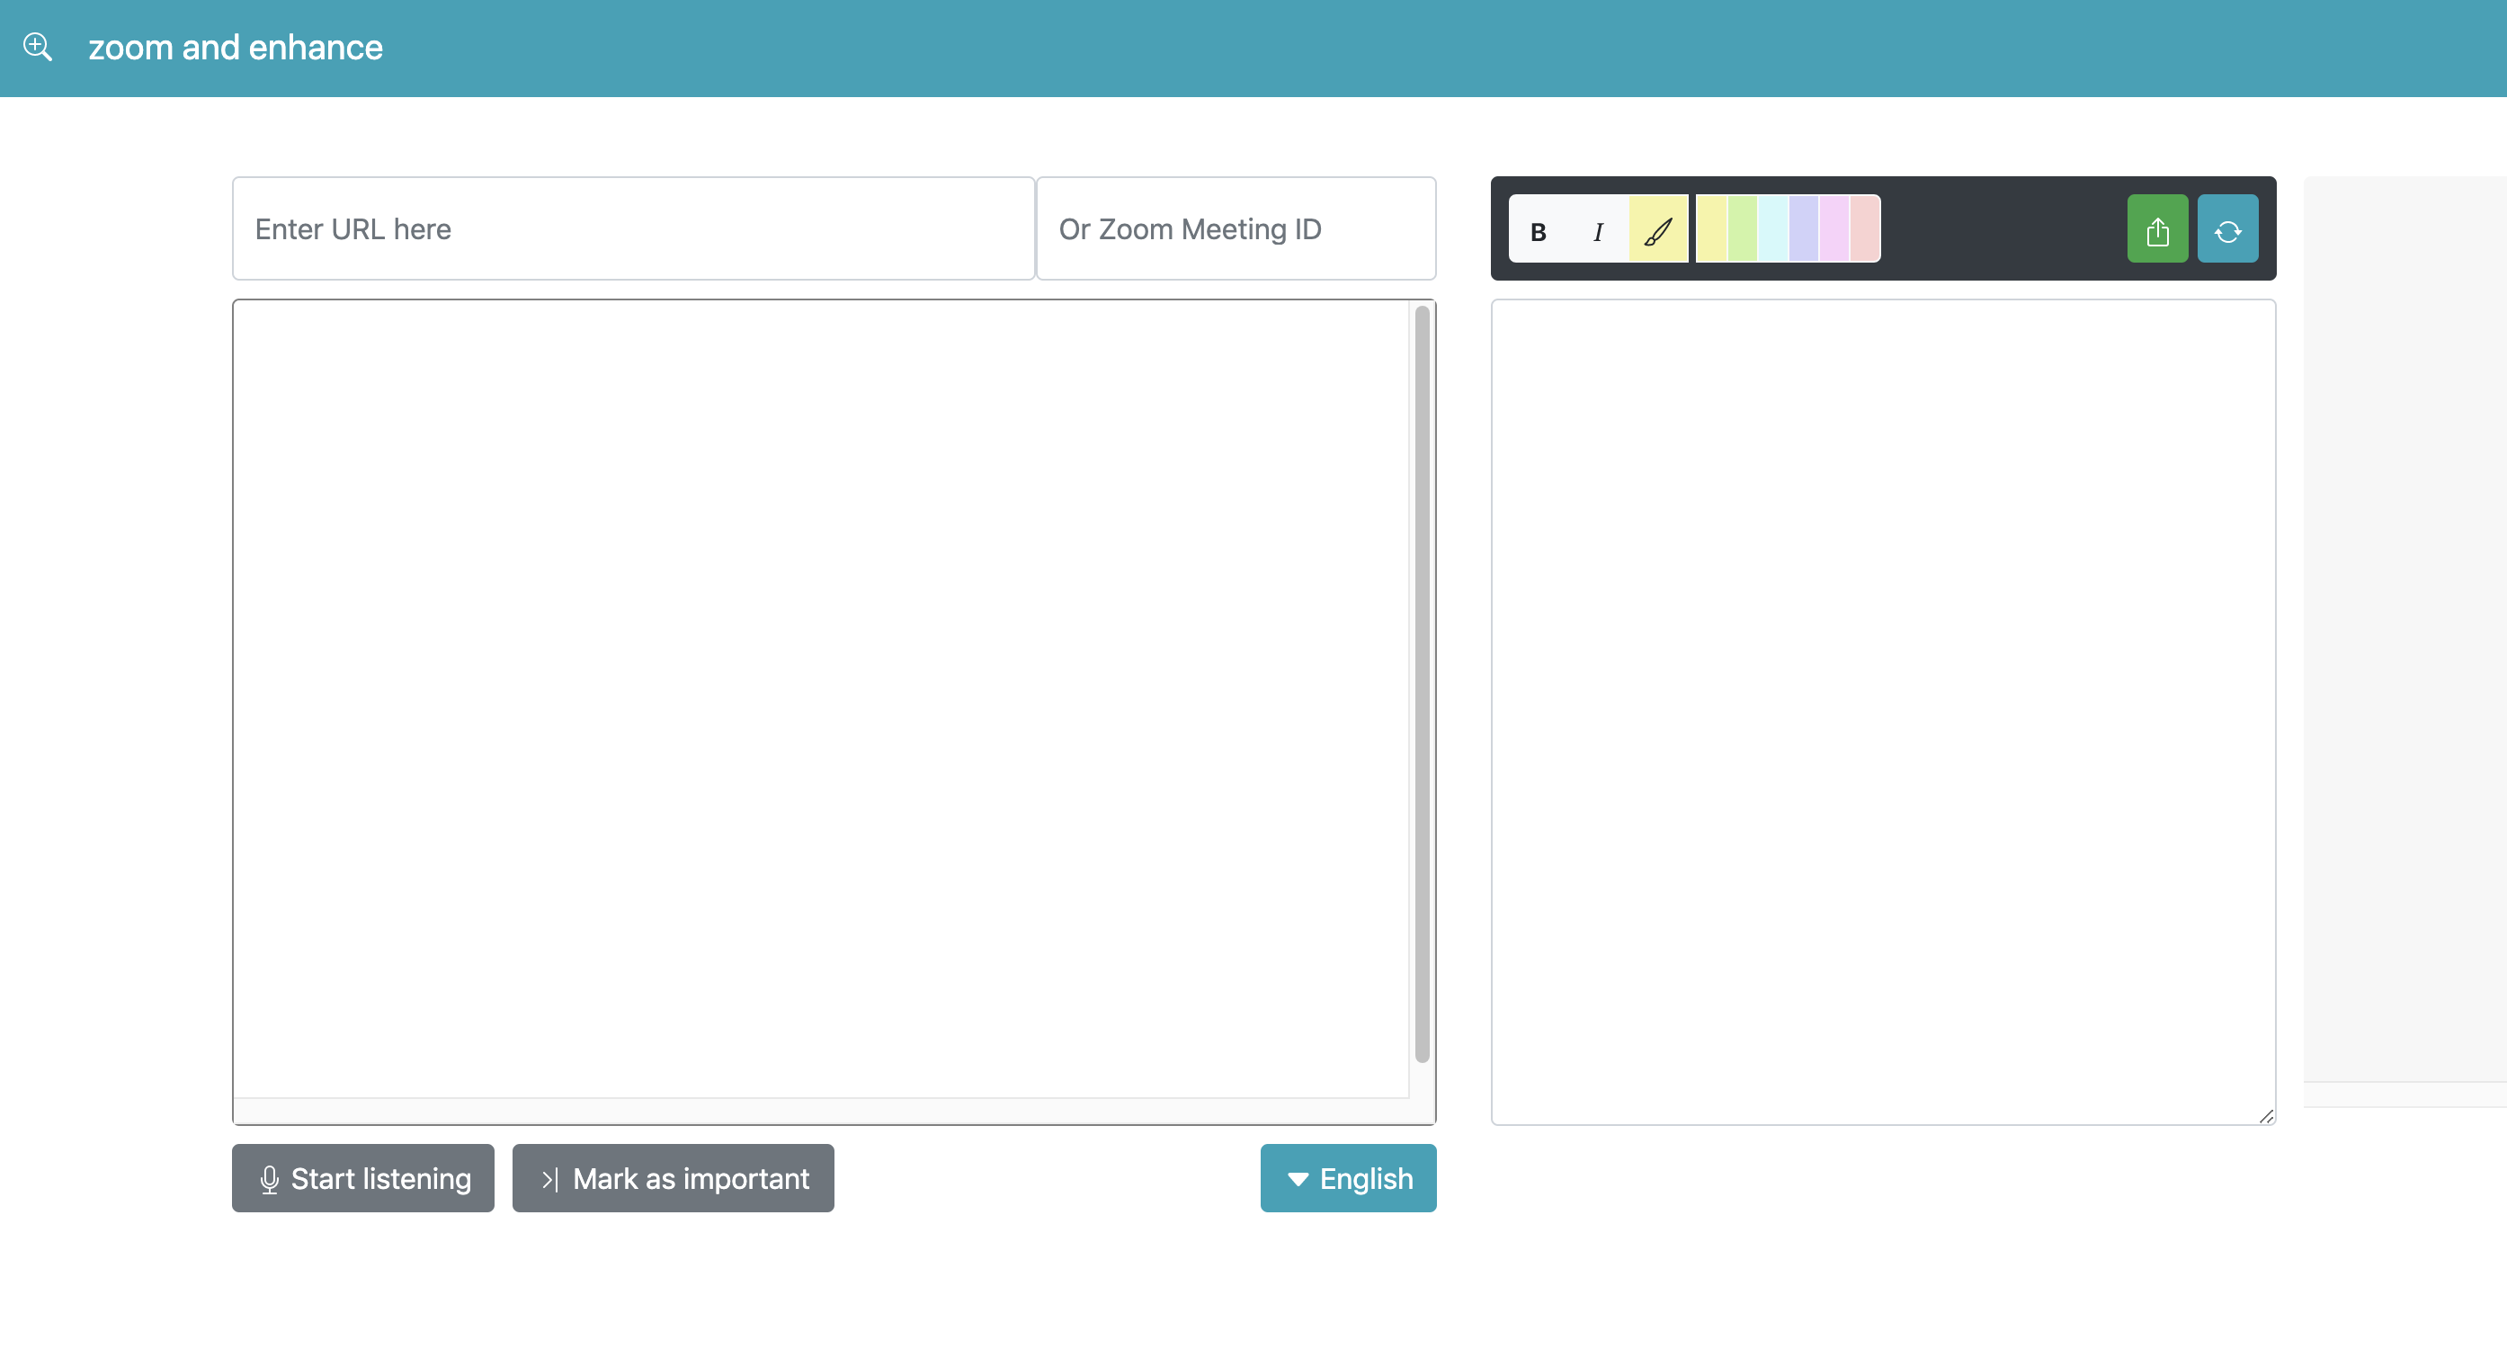Pick the yellow highlight color swatch
This screenshot has width=2507, height=1358.
(1712, 229)
